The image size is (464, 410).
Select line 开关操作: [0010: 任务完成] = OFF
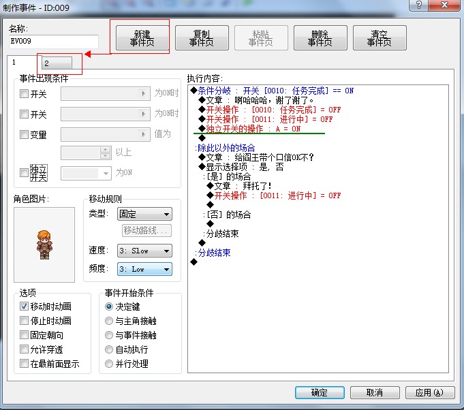click(x=269, y=110)
